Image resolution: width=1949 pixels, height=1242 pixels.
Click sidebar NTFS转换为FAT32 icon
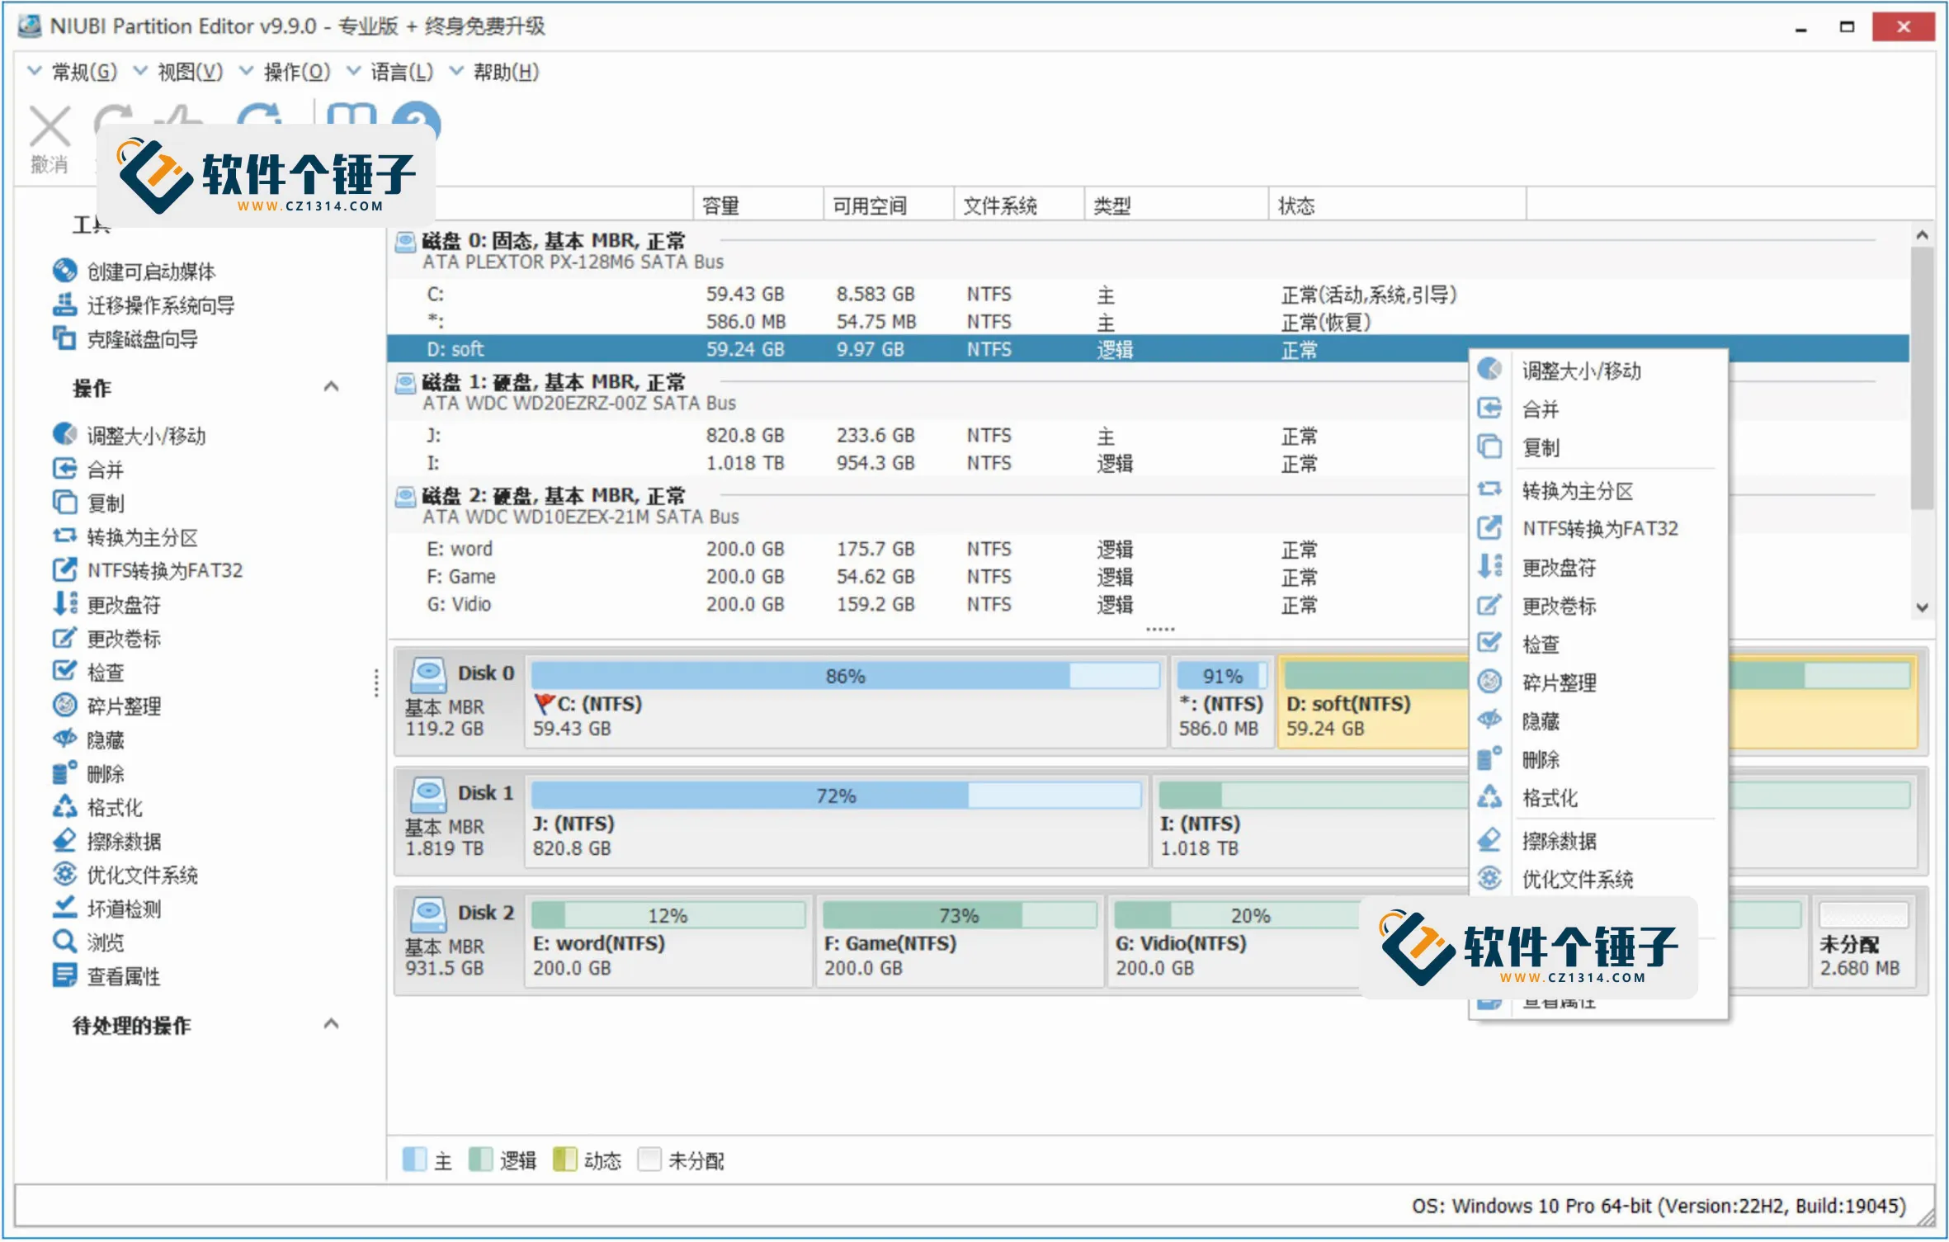point(64,569)
